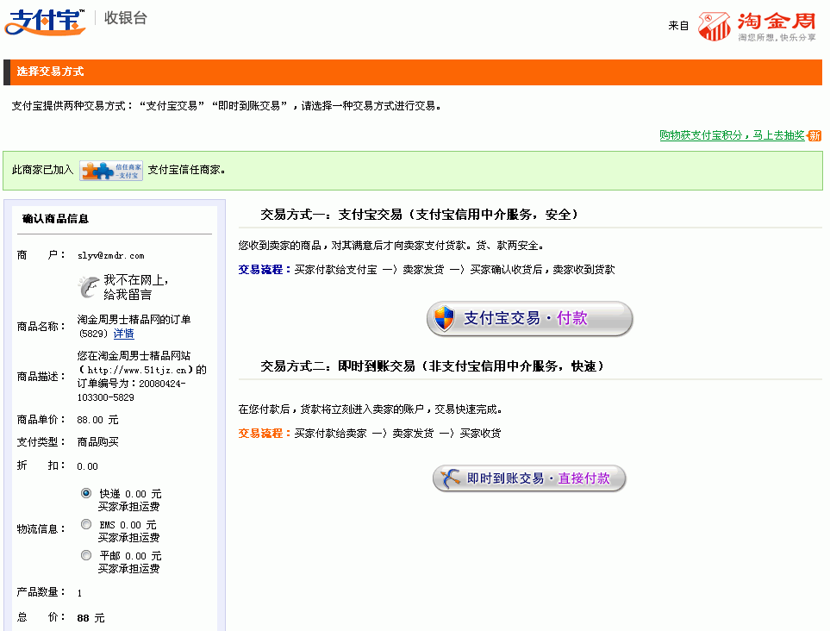Click 交易方式一 section heading
The width and height of the screenshot is (830, 631).
(419, 214)
